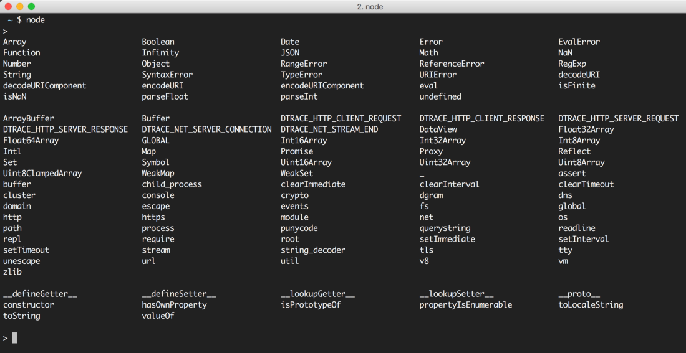Click 'encodeURIComponent' in the globals list

322,86
